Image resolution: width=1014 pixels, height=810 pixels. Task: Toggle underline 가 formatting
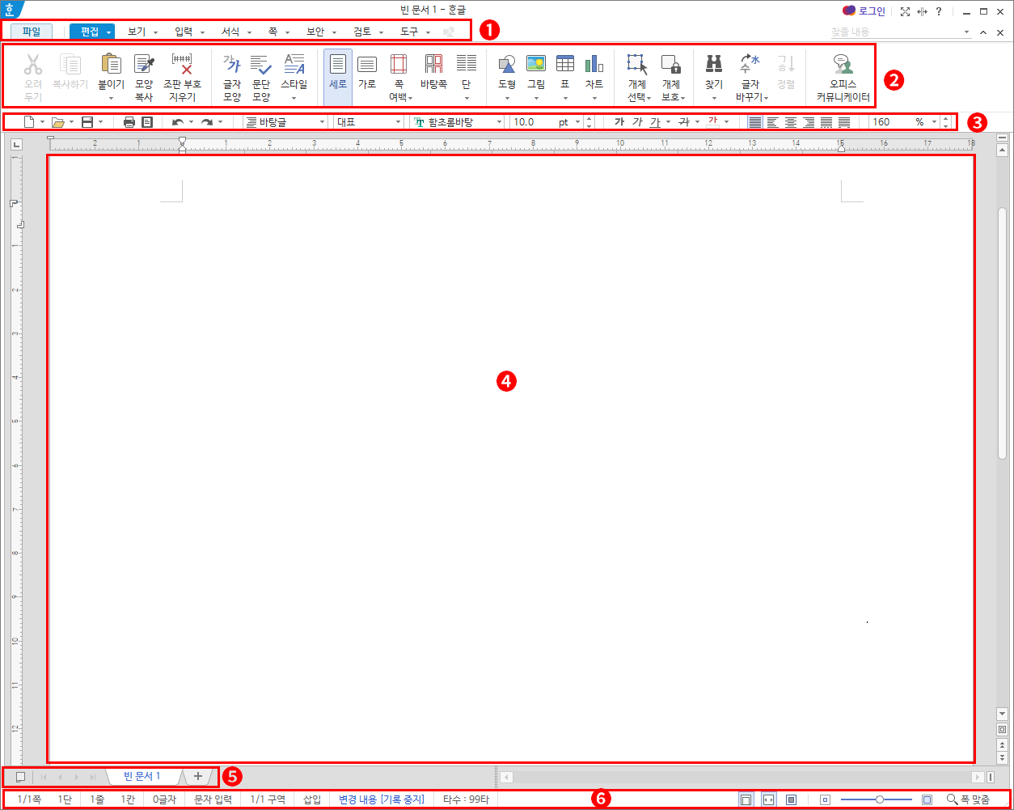[655, 122]
